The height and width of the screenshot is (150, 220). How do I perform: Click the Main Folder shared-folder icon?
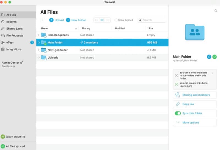(44, 43)
